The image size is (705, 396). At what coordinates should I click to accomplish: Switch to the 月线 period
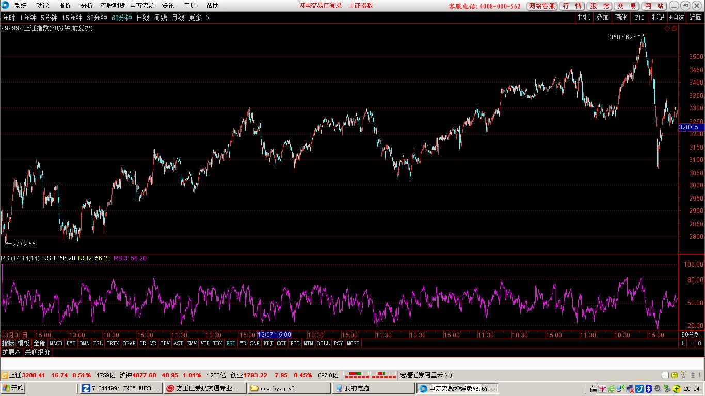(x=178, y=18)
